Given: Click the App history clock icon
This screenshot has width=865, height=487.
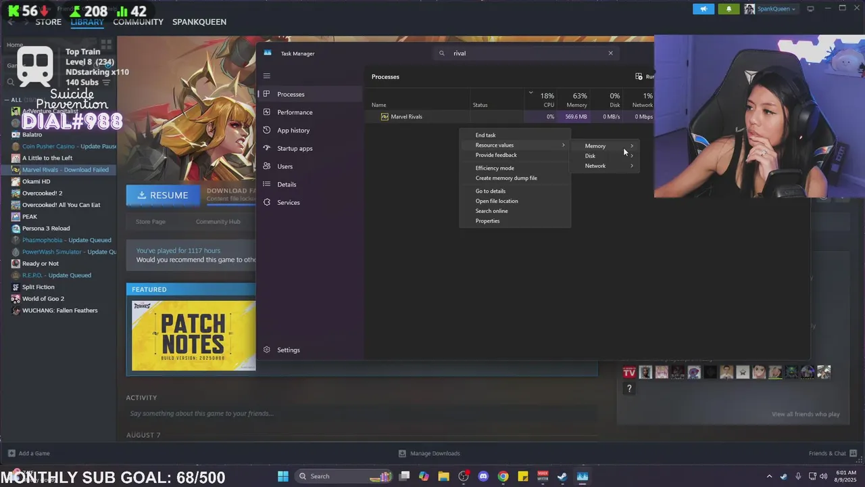Looking at the screenshot, I should [267, 130].
